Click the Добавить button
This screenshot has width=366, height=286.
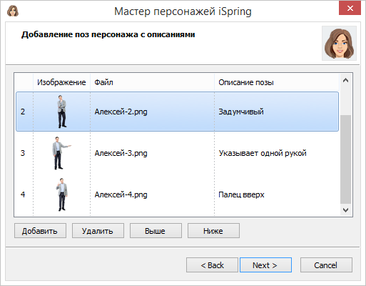click(x=40, y=231)
